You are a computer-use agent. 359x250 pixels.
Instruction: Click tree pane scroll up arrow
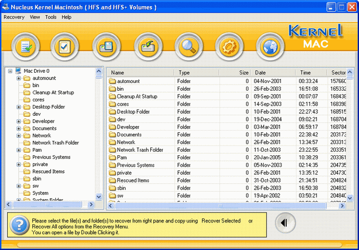coord(98,71)
